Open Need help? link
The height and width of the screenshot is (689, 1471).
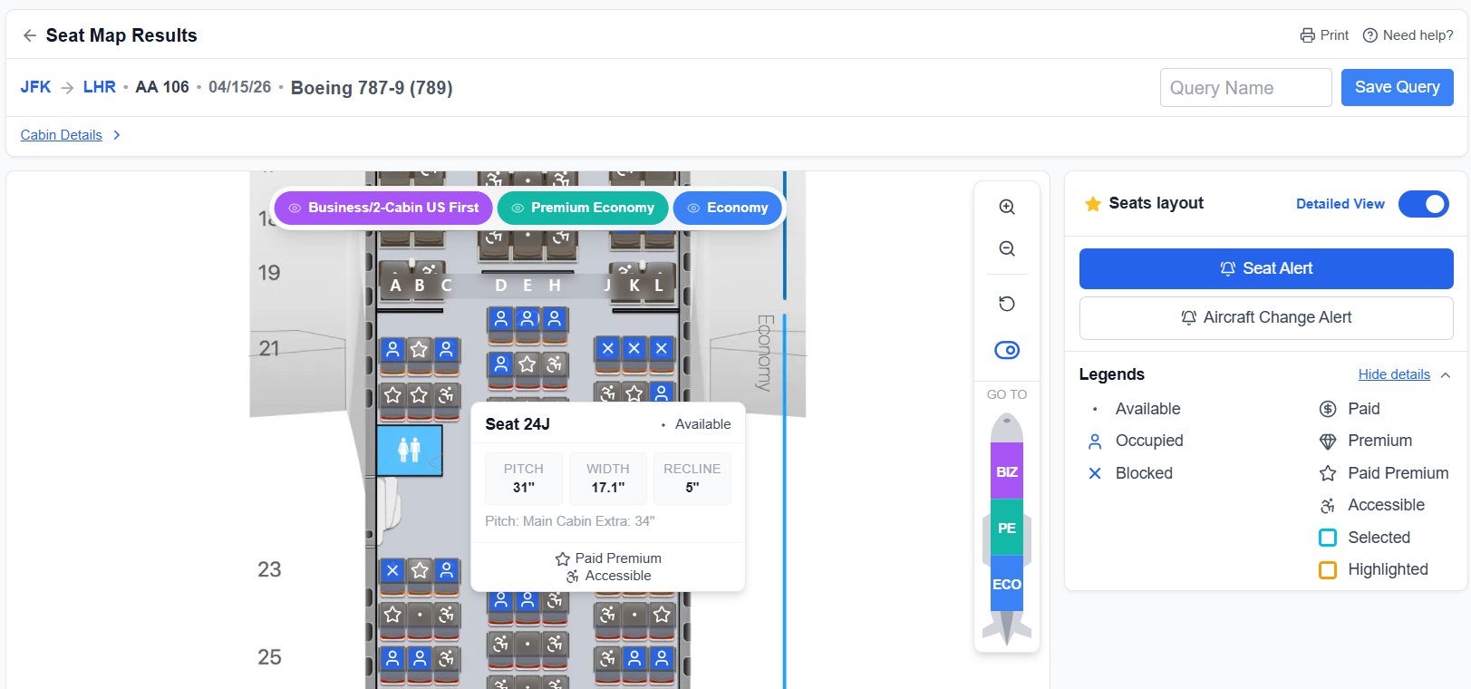pos(1408,35)
